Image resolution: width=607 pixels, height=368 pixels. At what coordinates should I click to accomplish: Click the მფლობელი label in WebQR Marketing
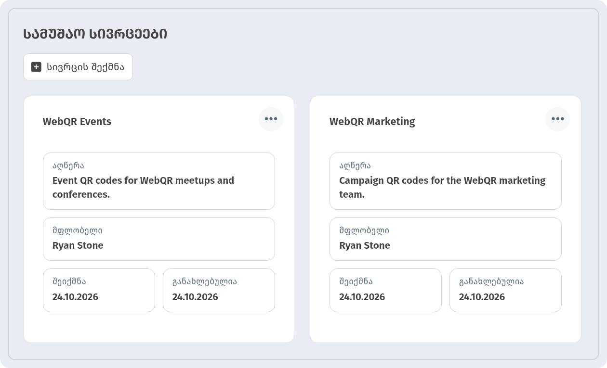click(364, 230)
